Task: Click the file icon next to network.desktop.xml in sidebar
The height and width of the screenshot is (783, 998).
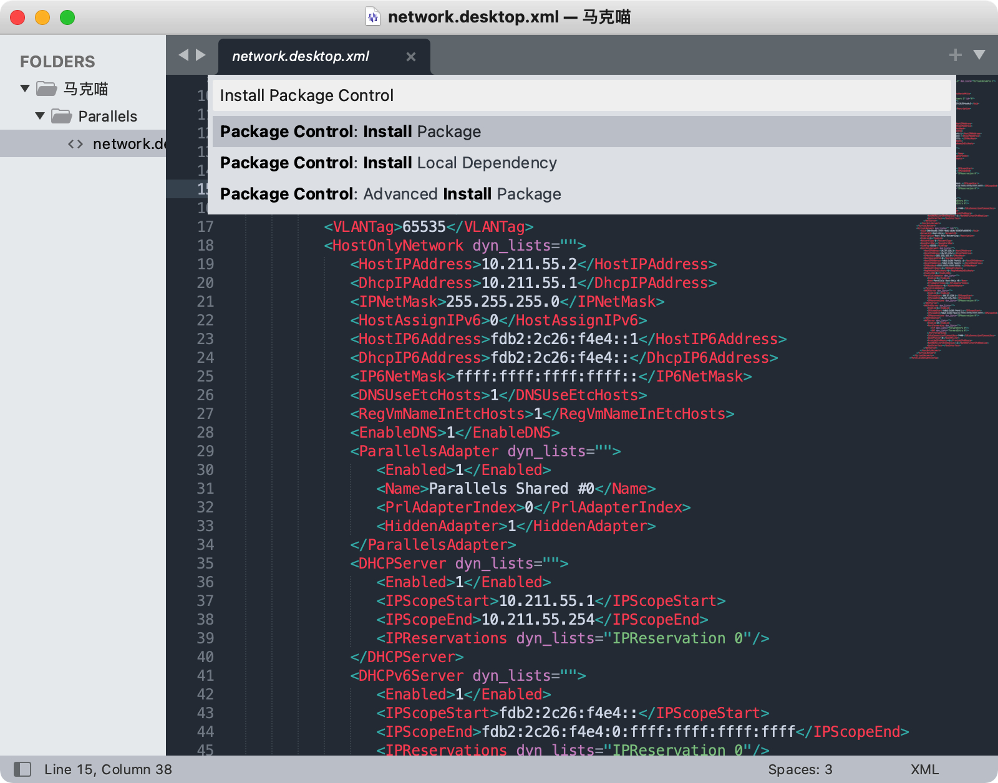Action: click(x=75, y=143)
